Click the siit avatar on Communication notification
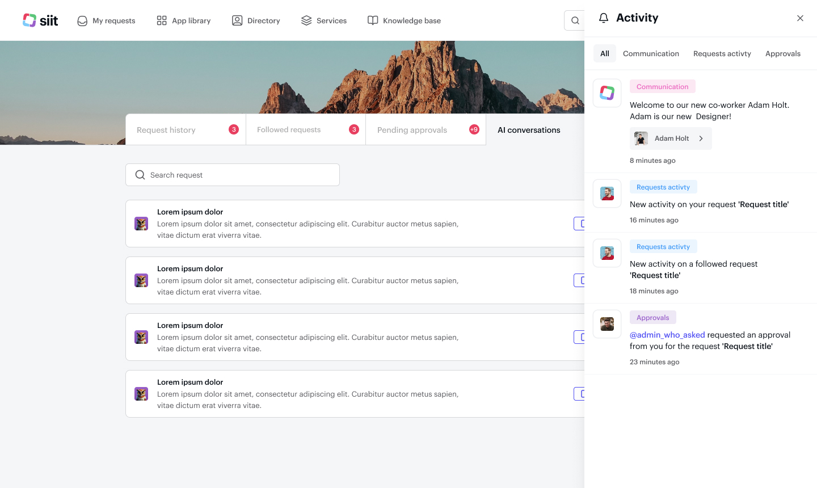This screenshot has height=488, width=817. [607, 93]
